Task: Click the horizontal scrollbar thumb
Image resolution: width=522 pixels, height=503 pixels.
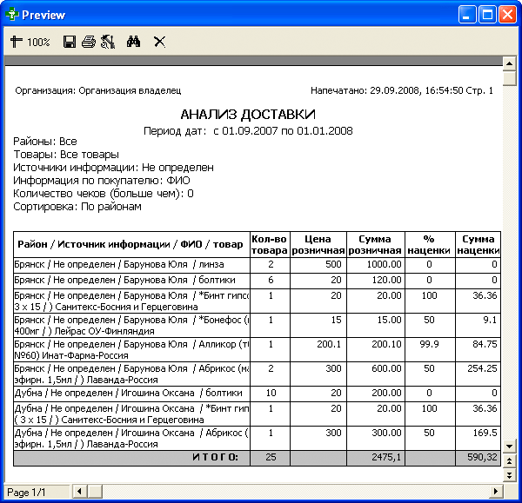Action: tap(96, 491)
